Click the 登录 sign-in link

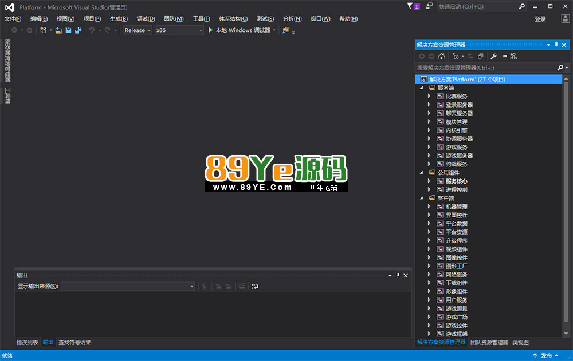point(540,19)
